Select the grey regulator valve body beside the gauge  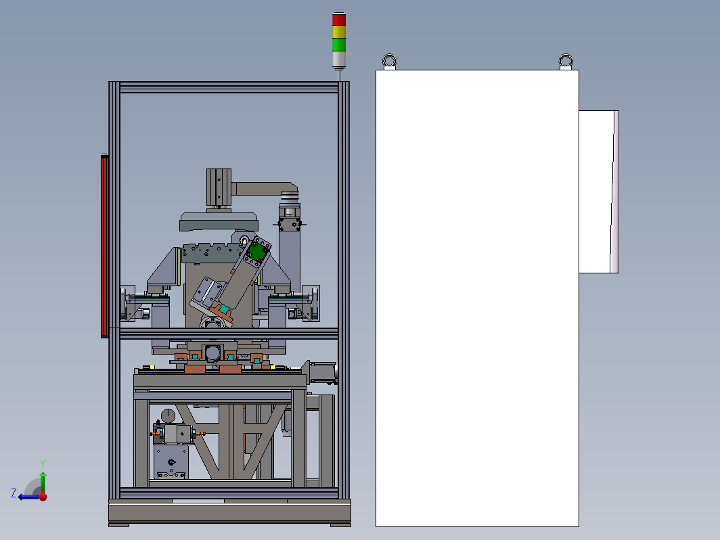click(x=177, y=434)
